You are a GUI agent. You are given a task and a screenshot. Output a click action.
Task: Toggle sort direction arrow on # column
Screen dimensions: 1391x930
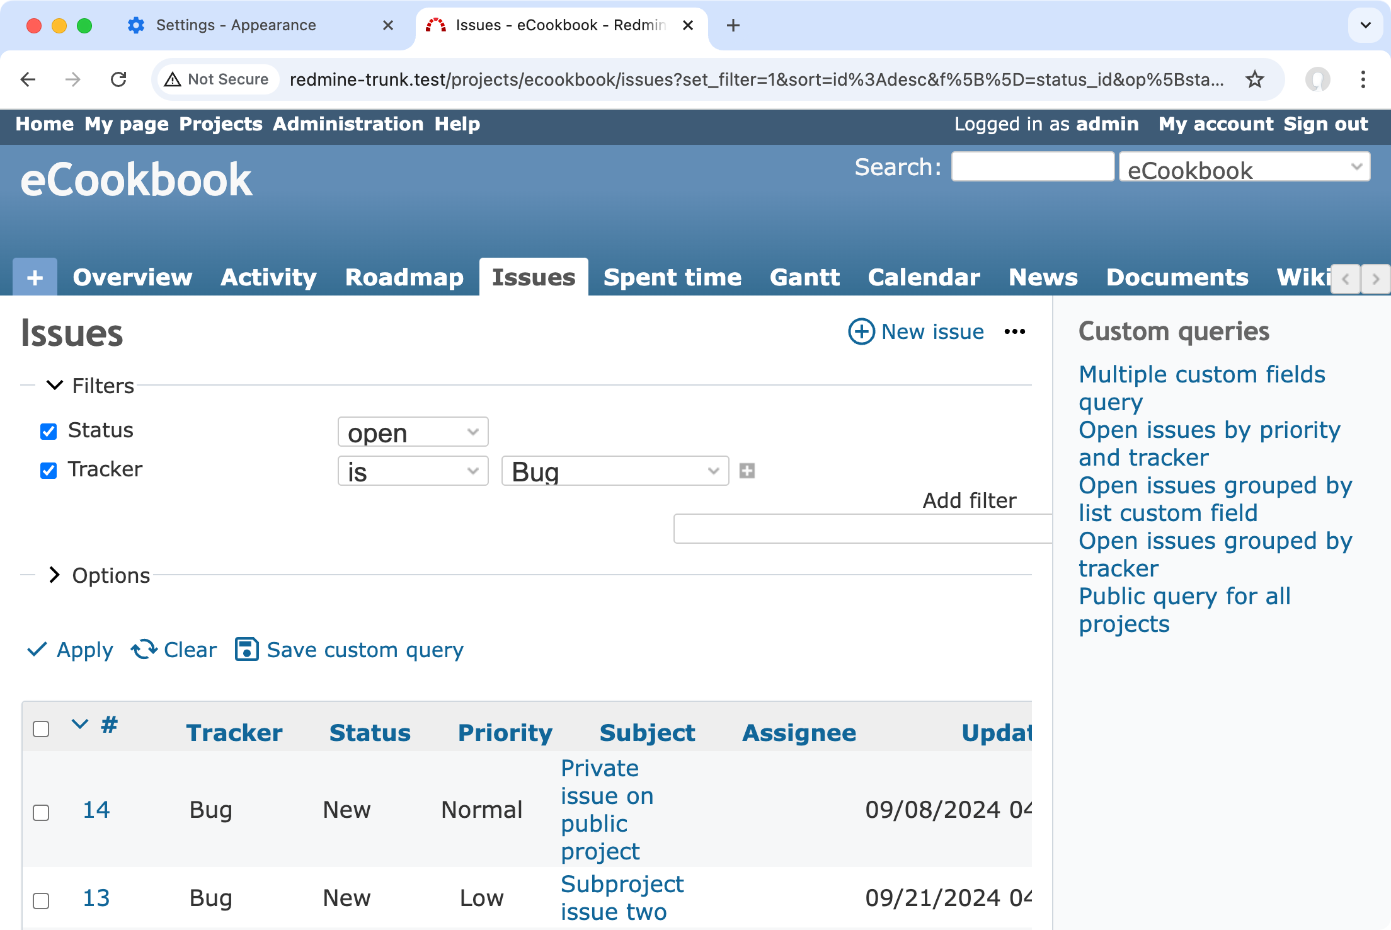coord(79,724)
